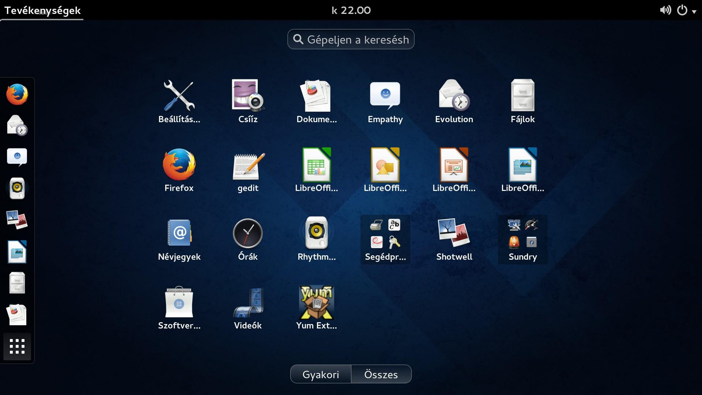Launch Firefox from the left dock
Screen dimensions: 702x395
click(x=17, y=94)
